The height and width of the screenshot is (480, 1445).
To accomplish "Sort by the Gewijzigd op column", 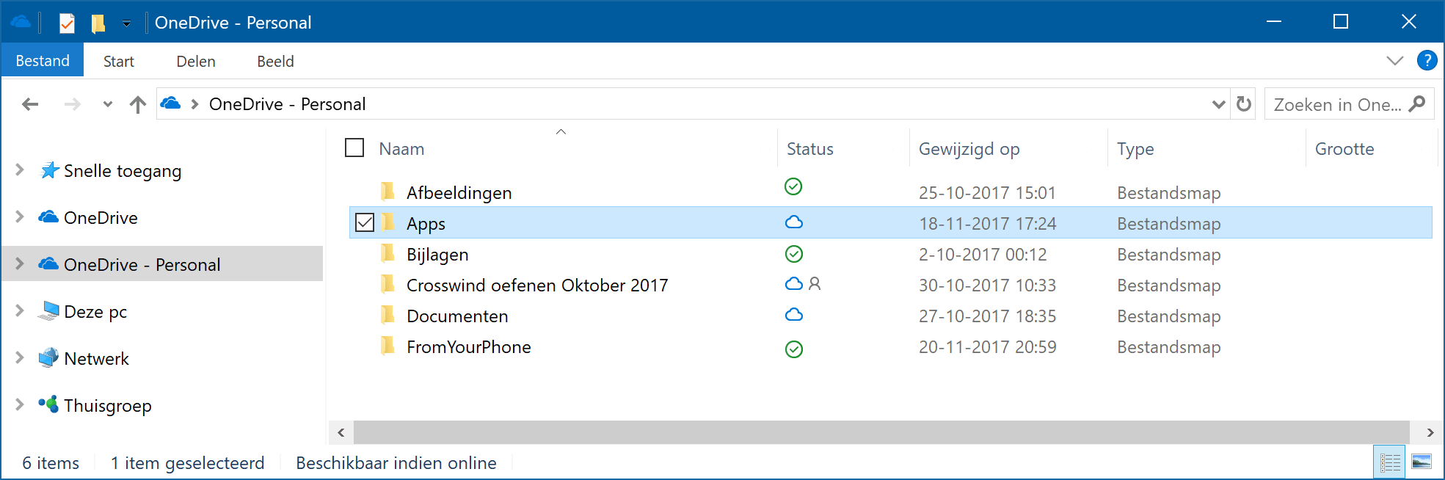I will [x=969, y=149].
